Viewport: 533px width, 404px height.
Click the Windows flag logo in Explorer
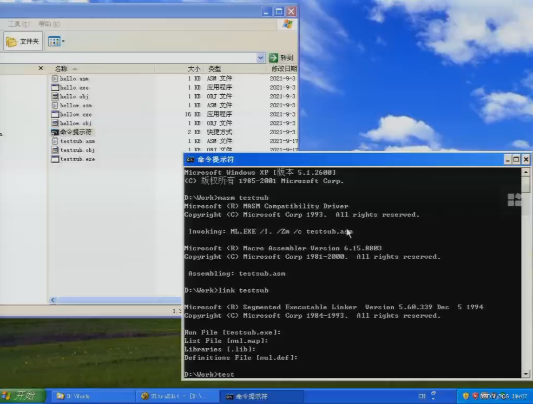[288, 24]
